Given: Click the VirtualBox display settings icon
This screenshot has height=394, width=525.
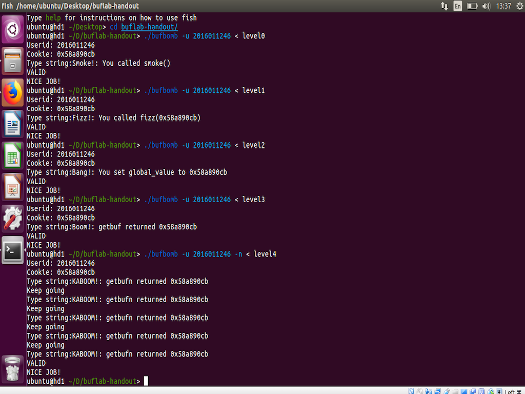Looking at the screenshot, I should click(x=463, y=391).
